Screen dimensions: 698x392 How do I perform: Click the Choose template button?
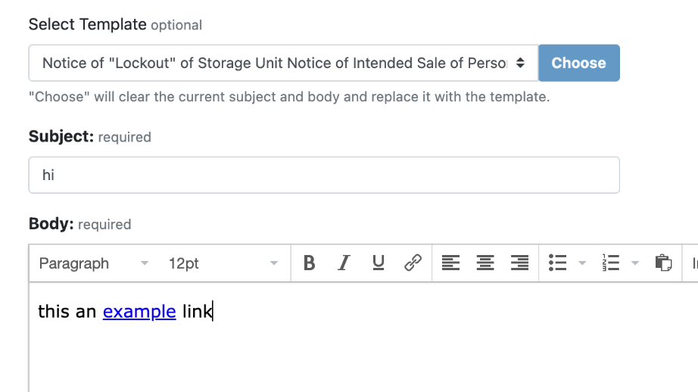pyautogui.click(x=578, y=63)
